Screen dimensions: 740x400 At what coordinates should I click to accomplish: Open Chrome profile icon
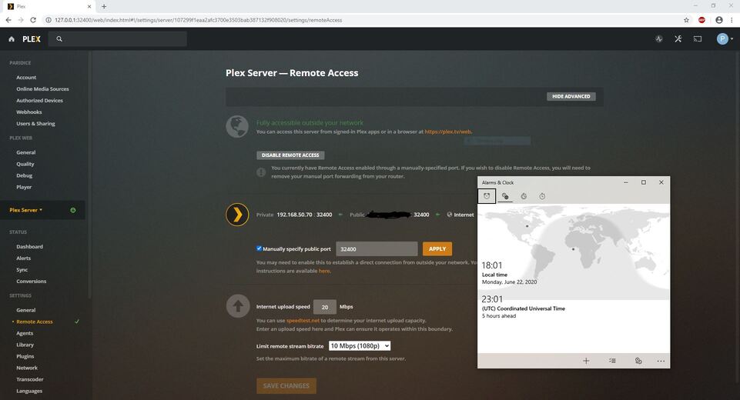point(718,20)
